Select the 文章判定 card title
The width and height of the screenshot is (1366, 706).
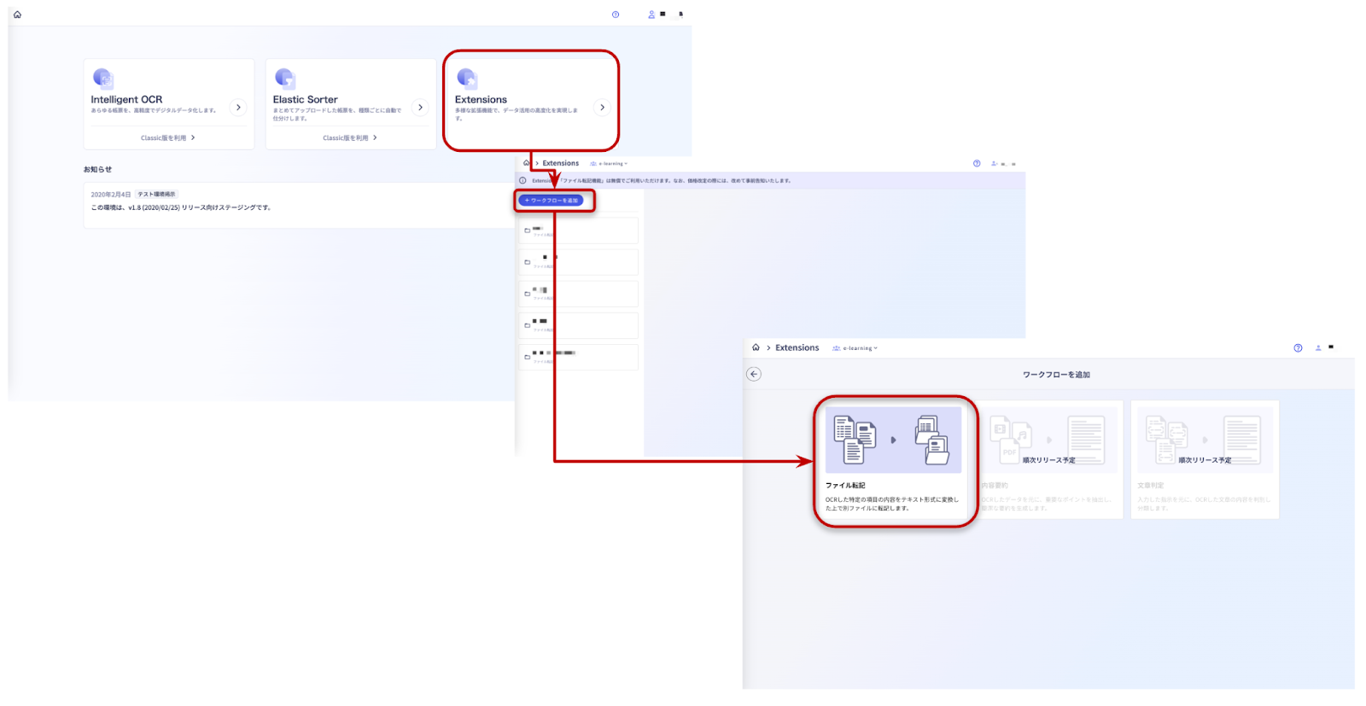(1151, 486)
